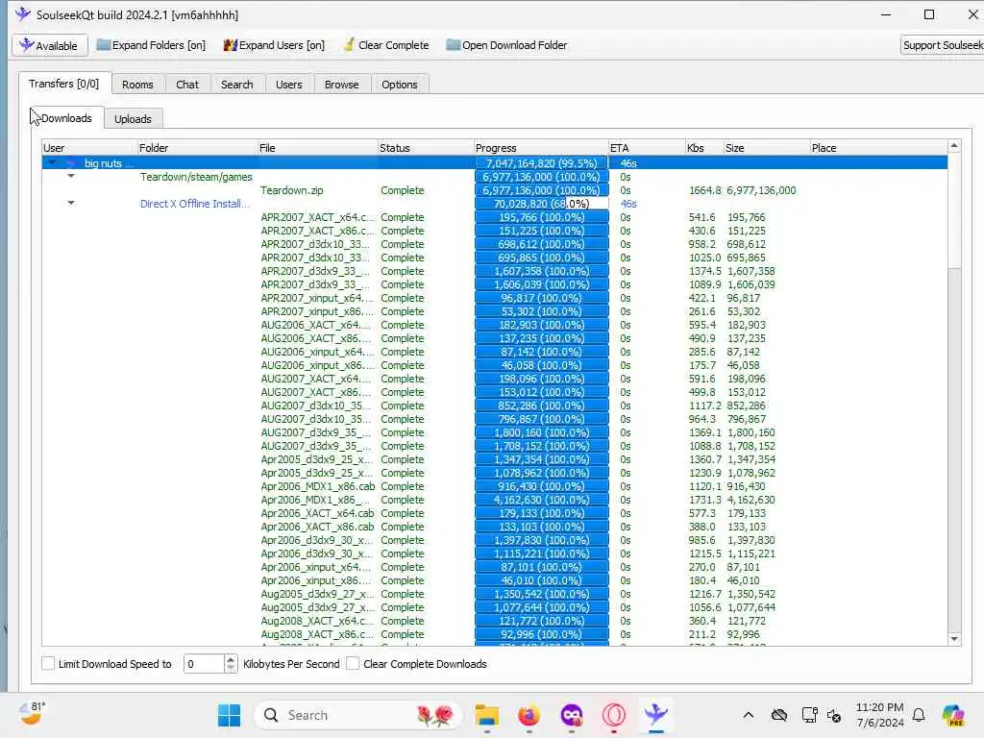984x738 pixels.
Task: Click the scroll down arrow of download list
Action: tap(954, 639)
